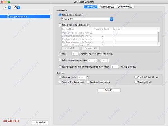Click the sections list vertical scrollbar
This screenshot has height=126, width=168.
pyautogui.click(x=159, y=37)
